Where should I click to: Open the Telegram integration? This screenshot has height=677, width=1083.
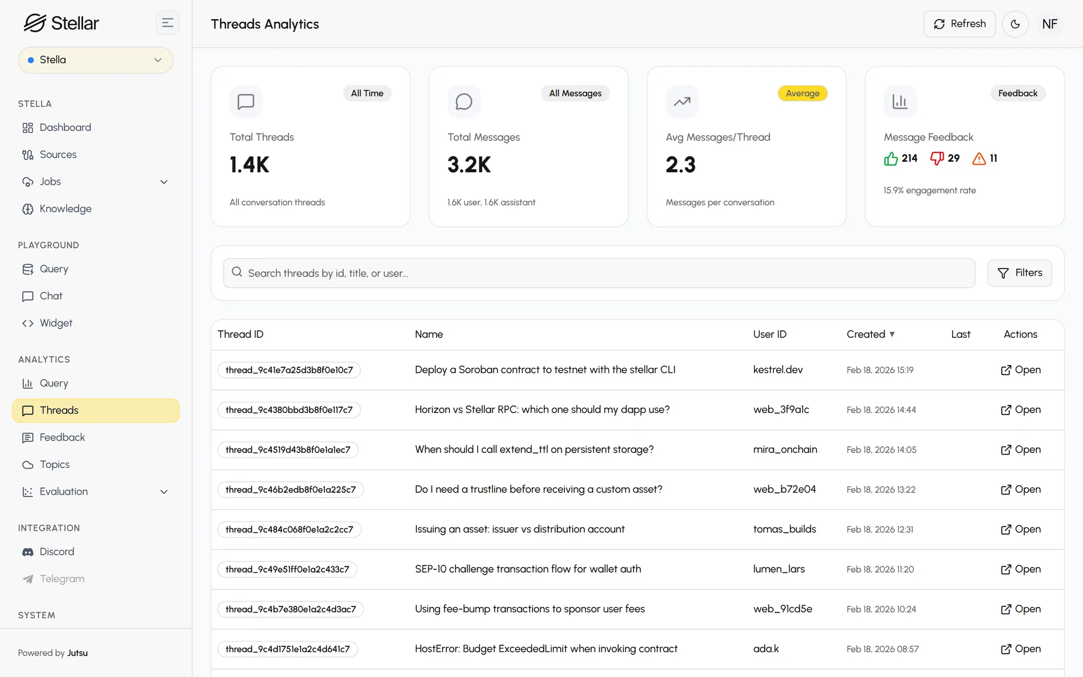coord(95,579)
